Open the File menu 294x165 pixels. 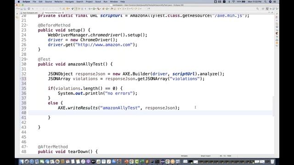pos(34,1)
